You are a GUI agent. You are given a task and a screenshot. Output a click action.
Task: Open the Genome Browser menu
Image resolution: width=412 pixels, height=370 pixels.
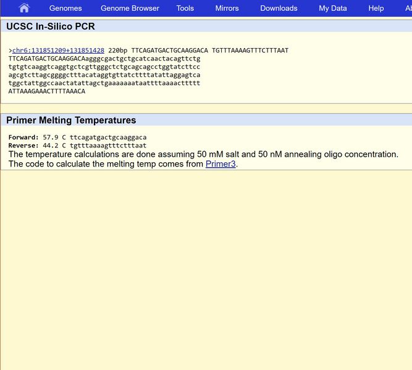[x=130, y=8]
